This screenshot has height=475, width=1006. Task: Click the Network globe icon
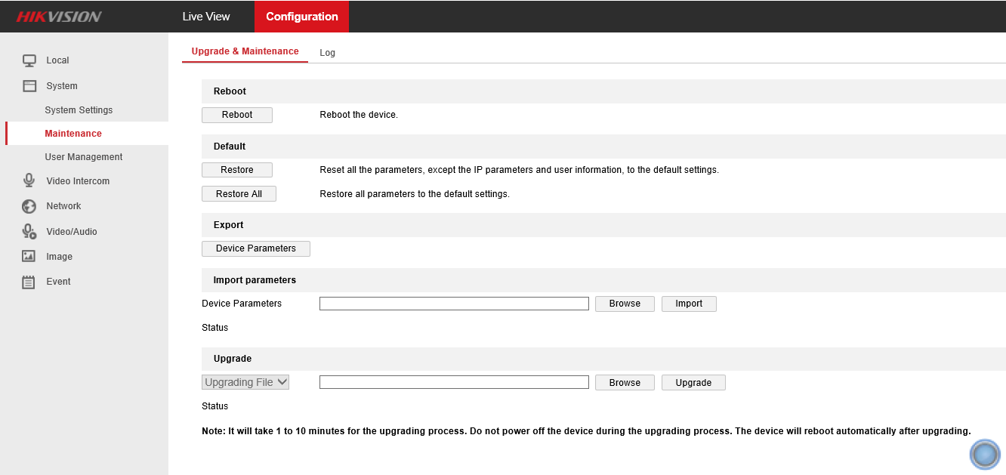tap(29, 206)
